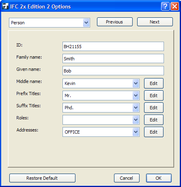Go to the Next page
The height and width of the screenshot is (187, 181).
pyautogui.click(x=155, y=22)
